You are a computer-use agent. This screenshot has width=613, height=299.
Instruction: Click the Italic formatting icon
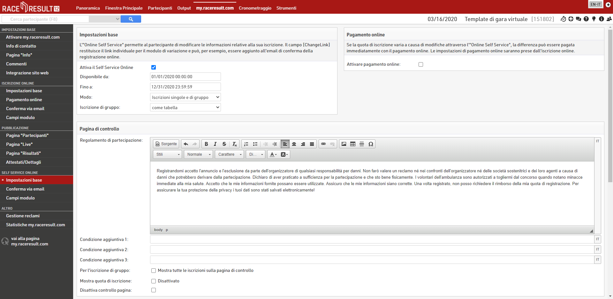click(215, 144)
